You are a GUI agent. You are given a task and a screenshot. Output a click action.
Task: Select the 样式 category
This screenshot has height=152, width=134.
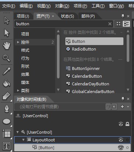click(25, 50)
